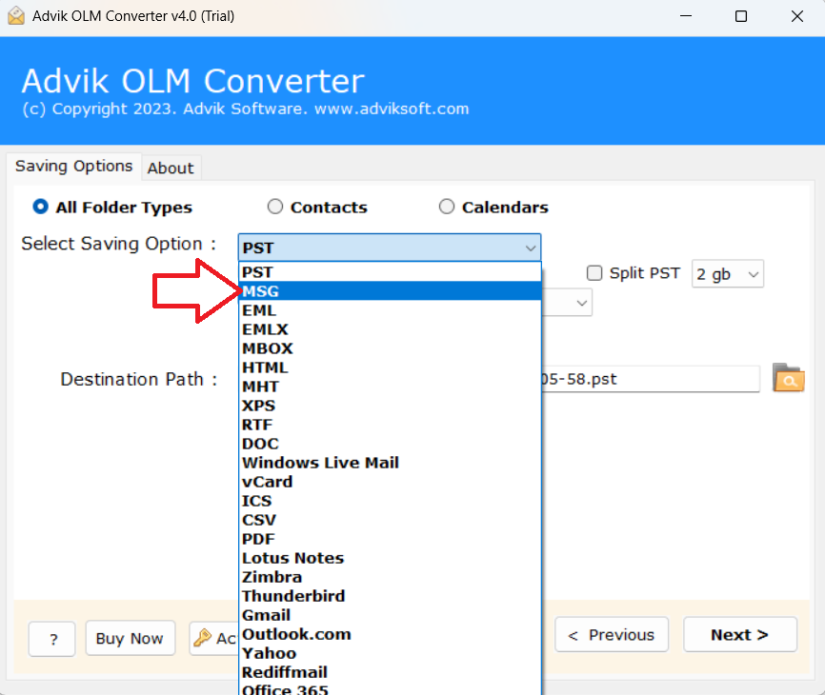The width and height of the screenshot is (825, 695).
Task: Choose the Calendars radio option
Action: click(447, 207)
